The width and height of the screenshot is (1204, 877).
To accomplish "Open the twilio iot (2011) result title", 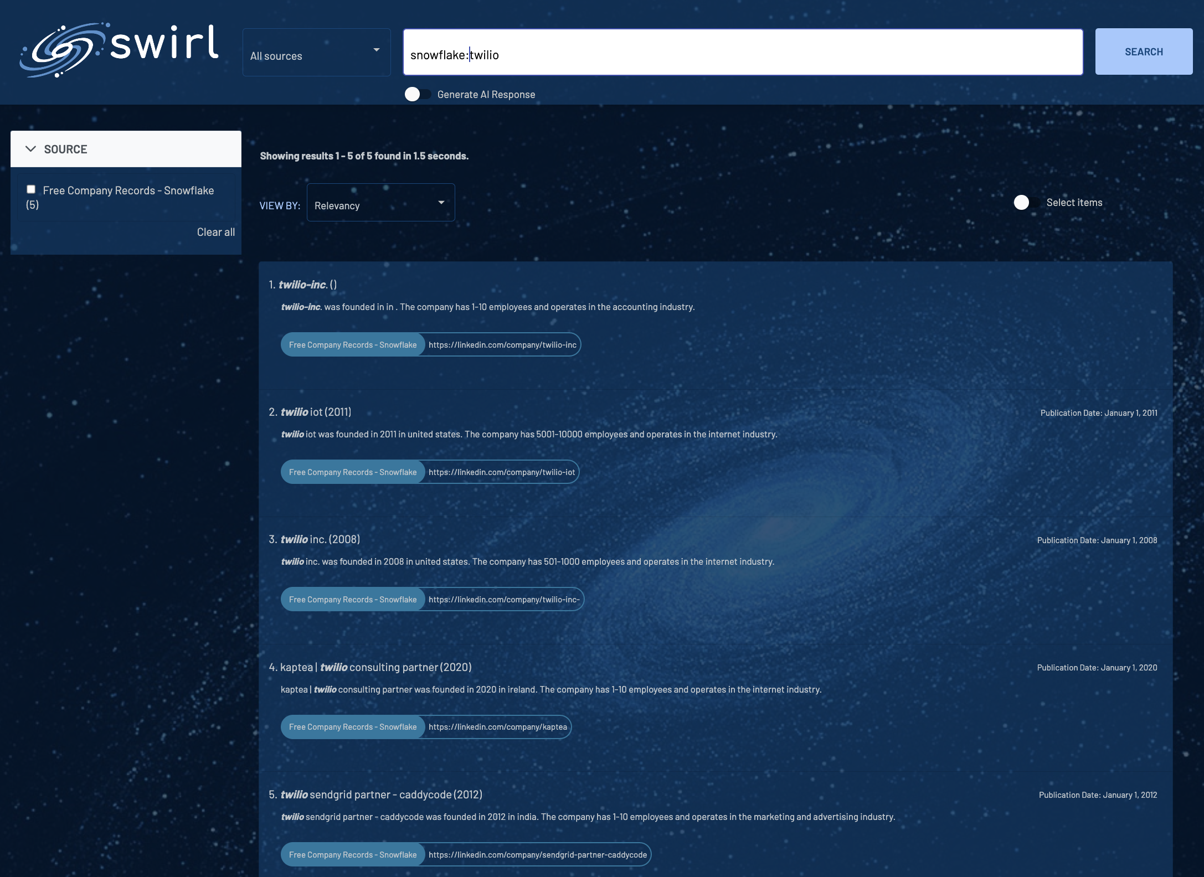I will (x=315, y=412).
